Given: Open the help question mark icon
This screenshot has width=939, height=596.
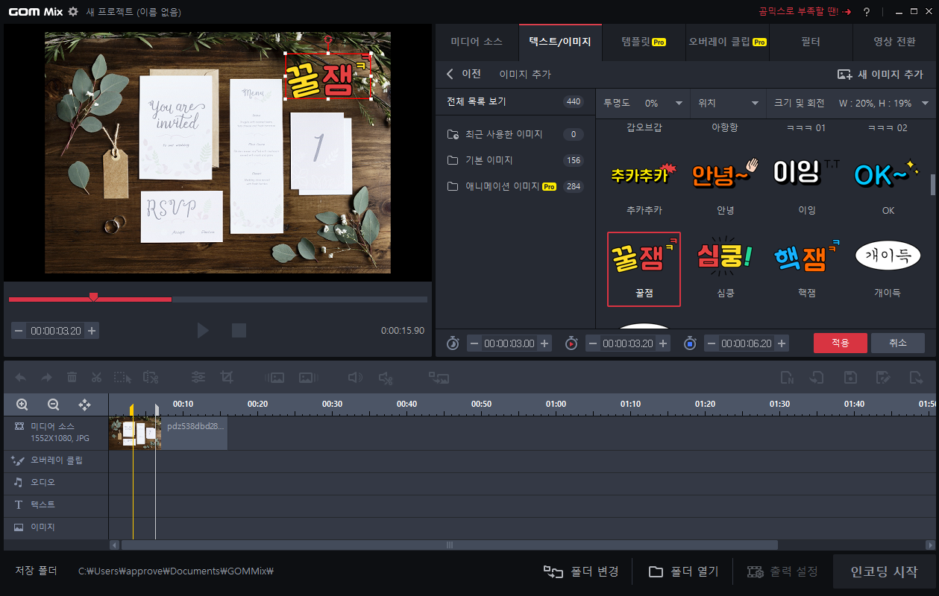Looking at the screenshot, I should (x=866, y=12).
